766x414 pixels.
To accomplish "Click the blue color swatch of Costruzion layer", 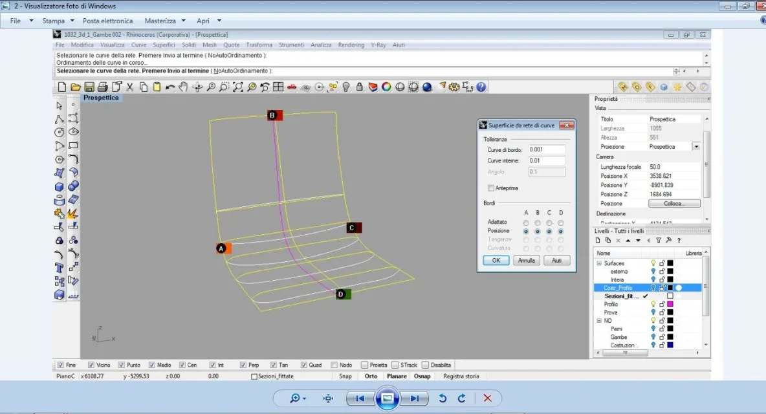I will (670, 345).
